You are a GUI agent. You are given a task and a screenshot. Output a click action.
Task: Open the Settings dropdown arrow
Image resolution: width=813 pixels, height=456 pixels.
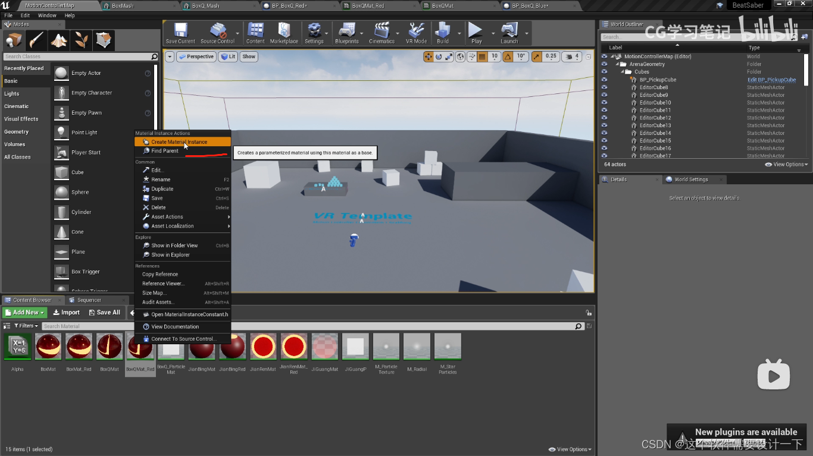click(x=327, y=33)
